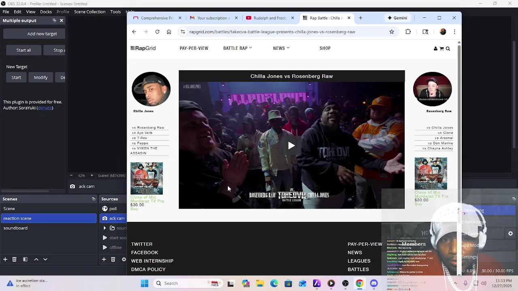Open the donate link by SoraYuki
The height and width of the screenshot is (291, 518).
click(x=45, y=108)
